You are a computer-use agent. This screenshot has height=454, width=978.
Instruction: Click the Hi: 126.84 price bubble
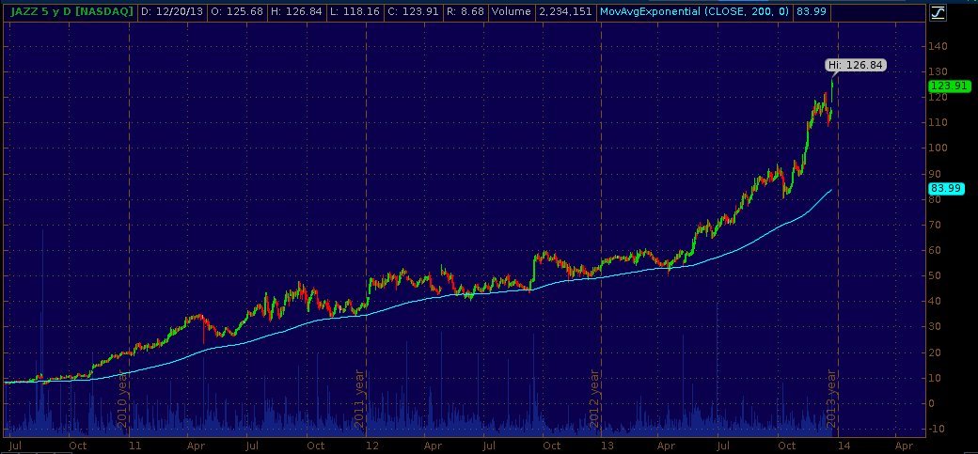(855, 66)
